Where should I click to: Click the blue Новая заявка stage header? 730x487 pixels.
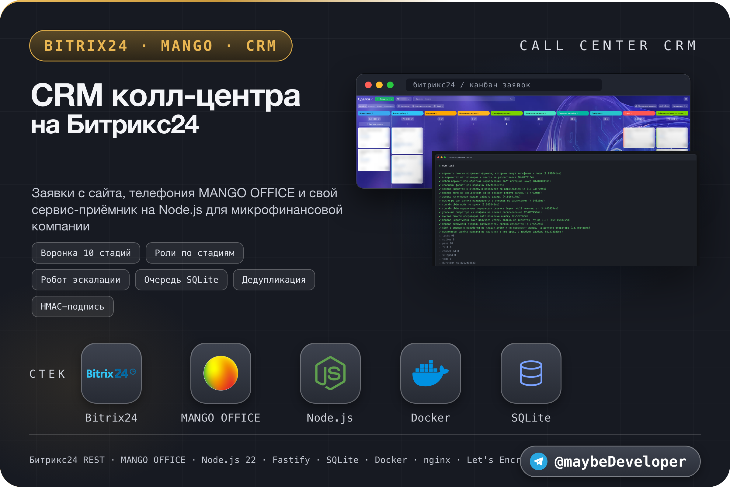tap(374, 113)
